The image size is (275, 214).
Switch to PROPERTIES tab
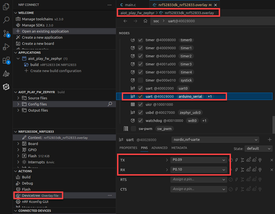[x=128, y=148]
